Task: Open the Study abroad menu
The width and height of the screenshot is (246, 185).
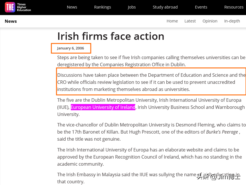Action: [165, 7]
